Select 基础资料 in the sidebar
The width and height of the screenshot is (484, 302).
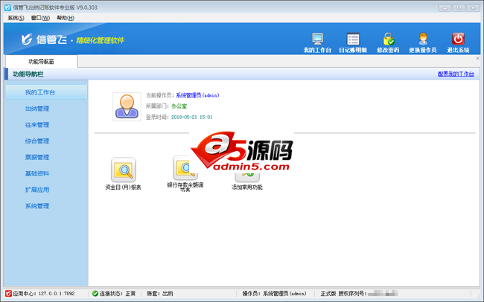37,173
